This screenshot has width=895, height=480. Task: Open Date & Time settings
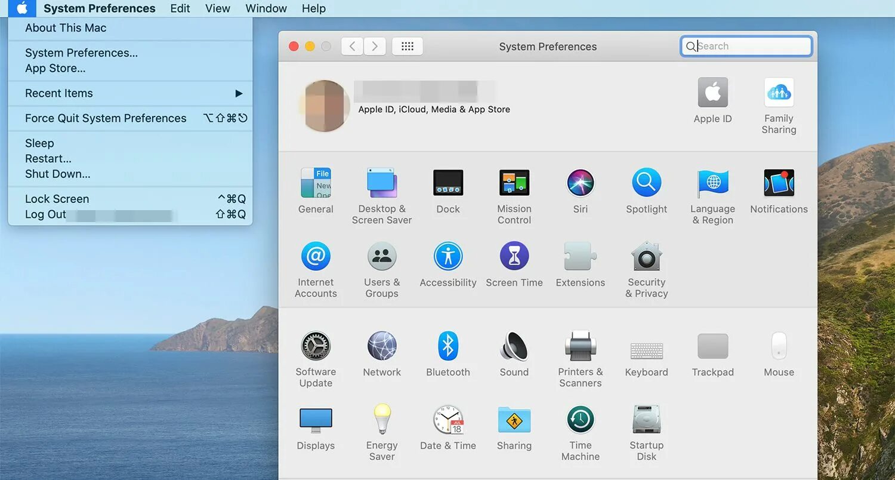pos(448,427)
